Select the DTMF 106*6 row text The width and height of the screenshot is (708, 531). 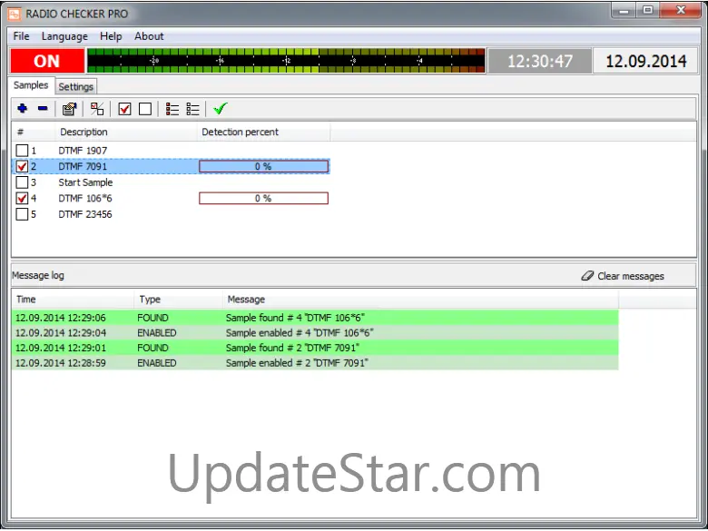pos(85,198)
